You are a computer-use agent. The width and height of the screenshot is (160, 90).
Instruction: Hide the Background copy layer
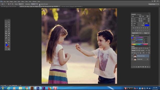click(132, 56)
